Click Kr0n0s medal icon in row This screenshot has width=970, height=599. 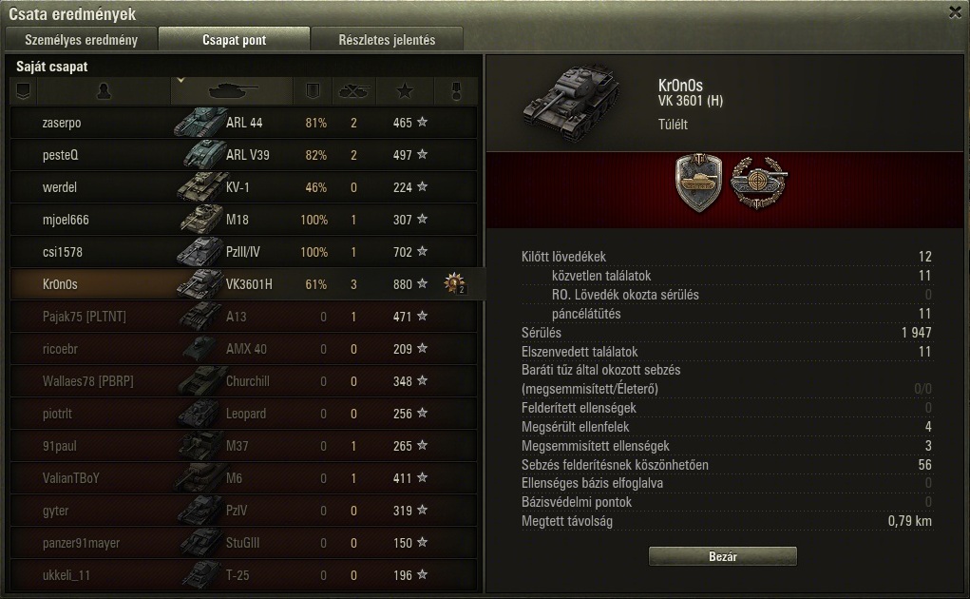455,283
